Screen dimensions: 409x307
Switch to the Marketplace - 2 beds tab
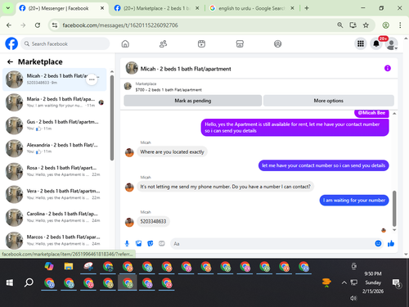click(x=156, y=8)
